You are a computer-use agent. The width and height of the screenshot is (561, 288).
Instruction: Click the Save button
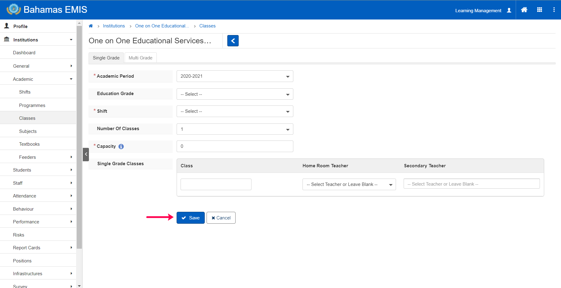[x=190, y=218]
